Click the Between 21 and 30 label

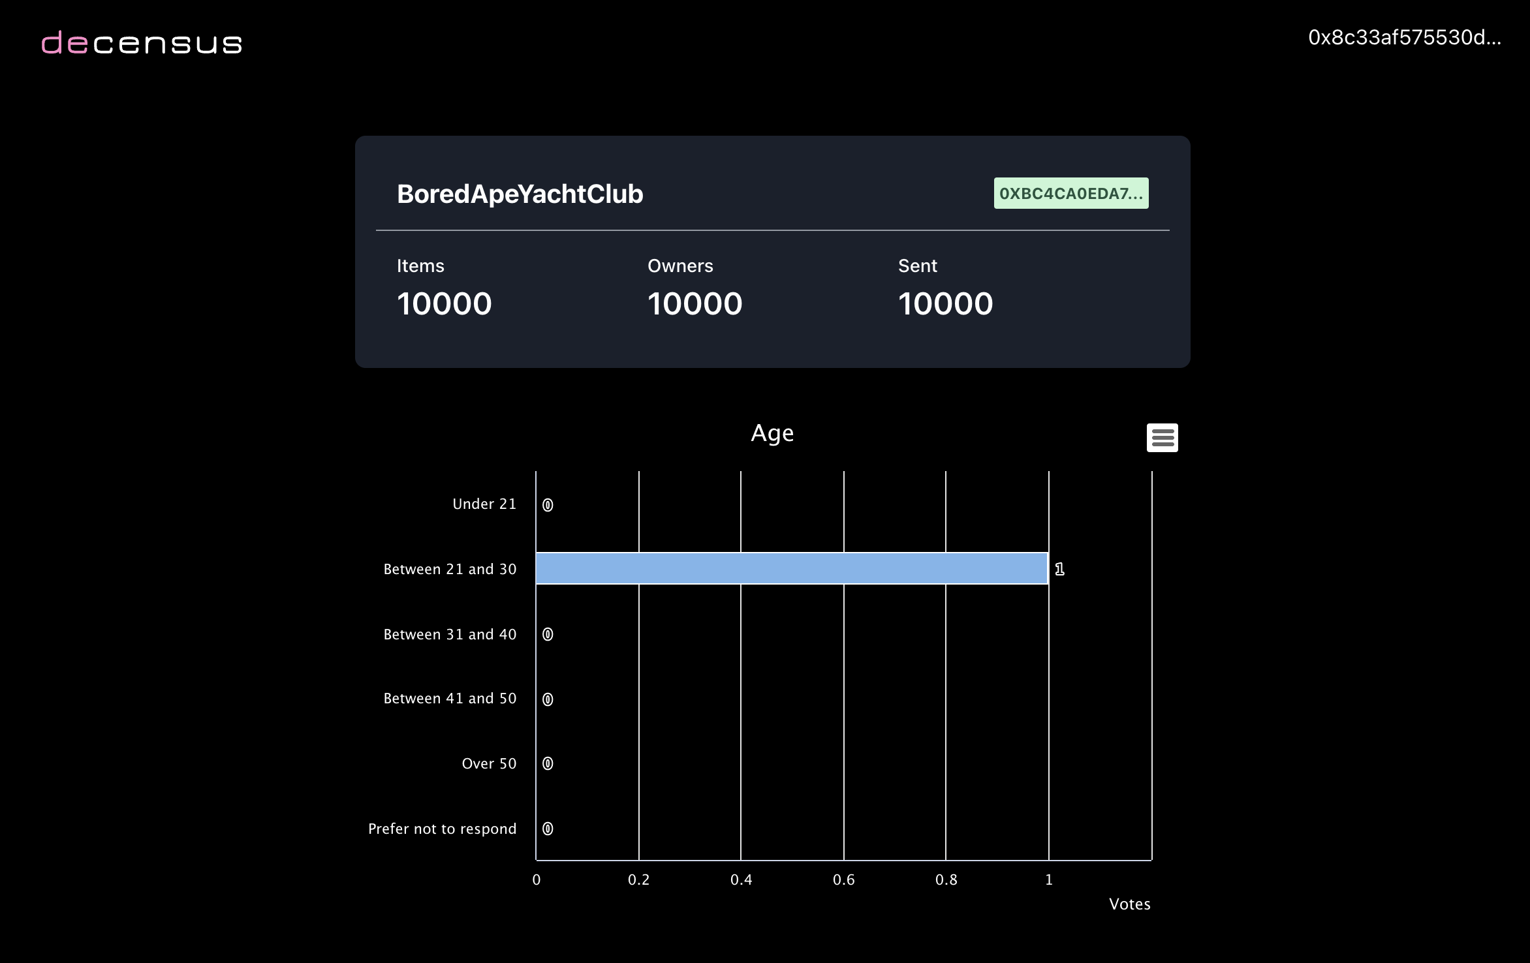450,570
